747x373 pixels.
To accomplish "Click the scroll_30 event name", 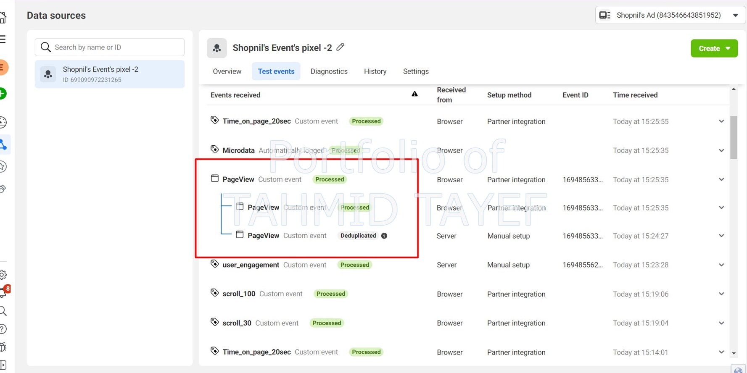I will coord(237,323).
